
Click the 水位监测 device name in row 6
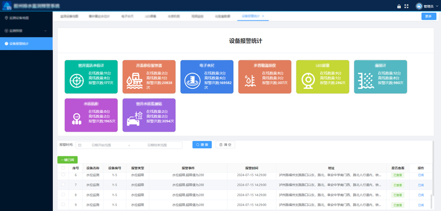(93, 175)
